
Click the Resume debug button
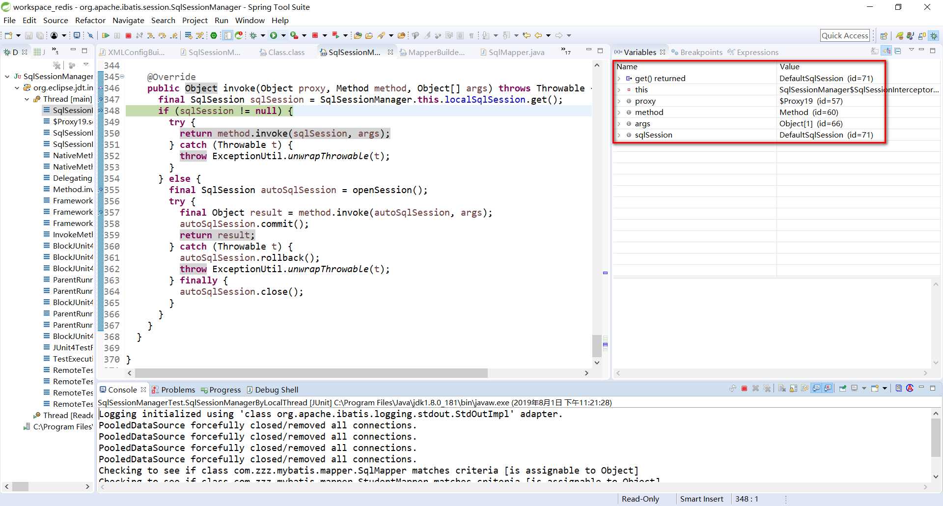click(106, 35)
